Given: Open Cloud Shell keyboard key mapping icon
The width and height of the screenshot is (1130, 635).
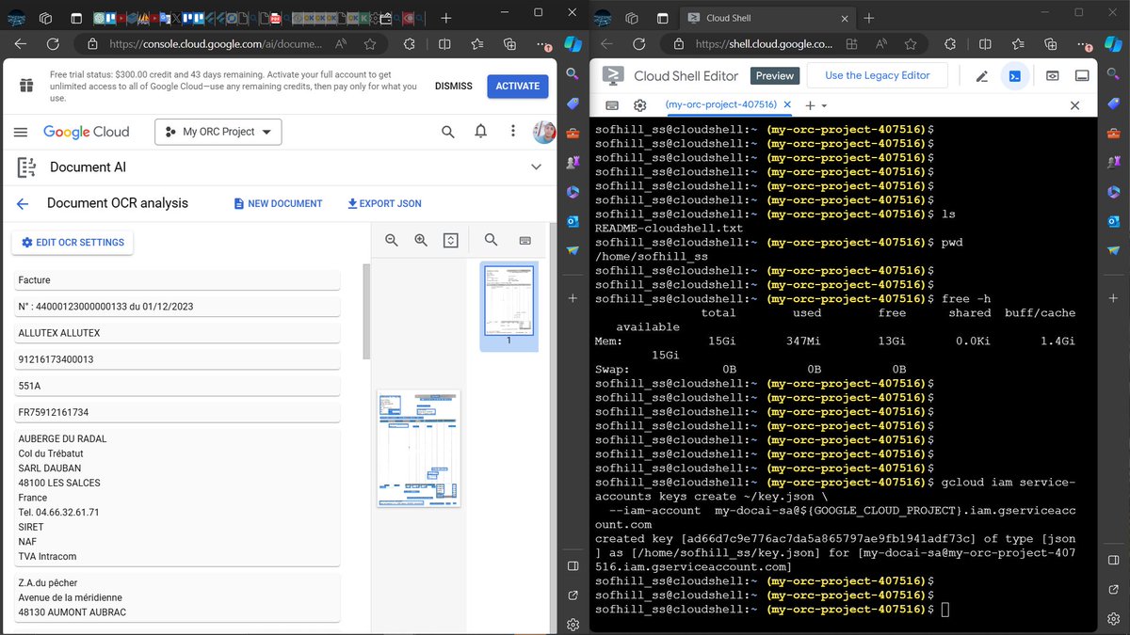Looking at the screenshot, I should point(612,105).
